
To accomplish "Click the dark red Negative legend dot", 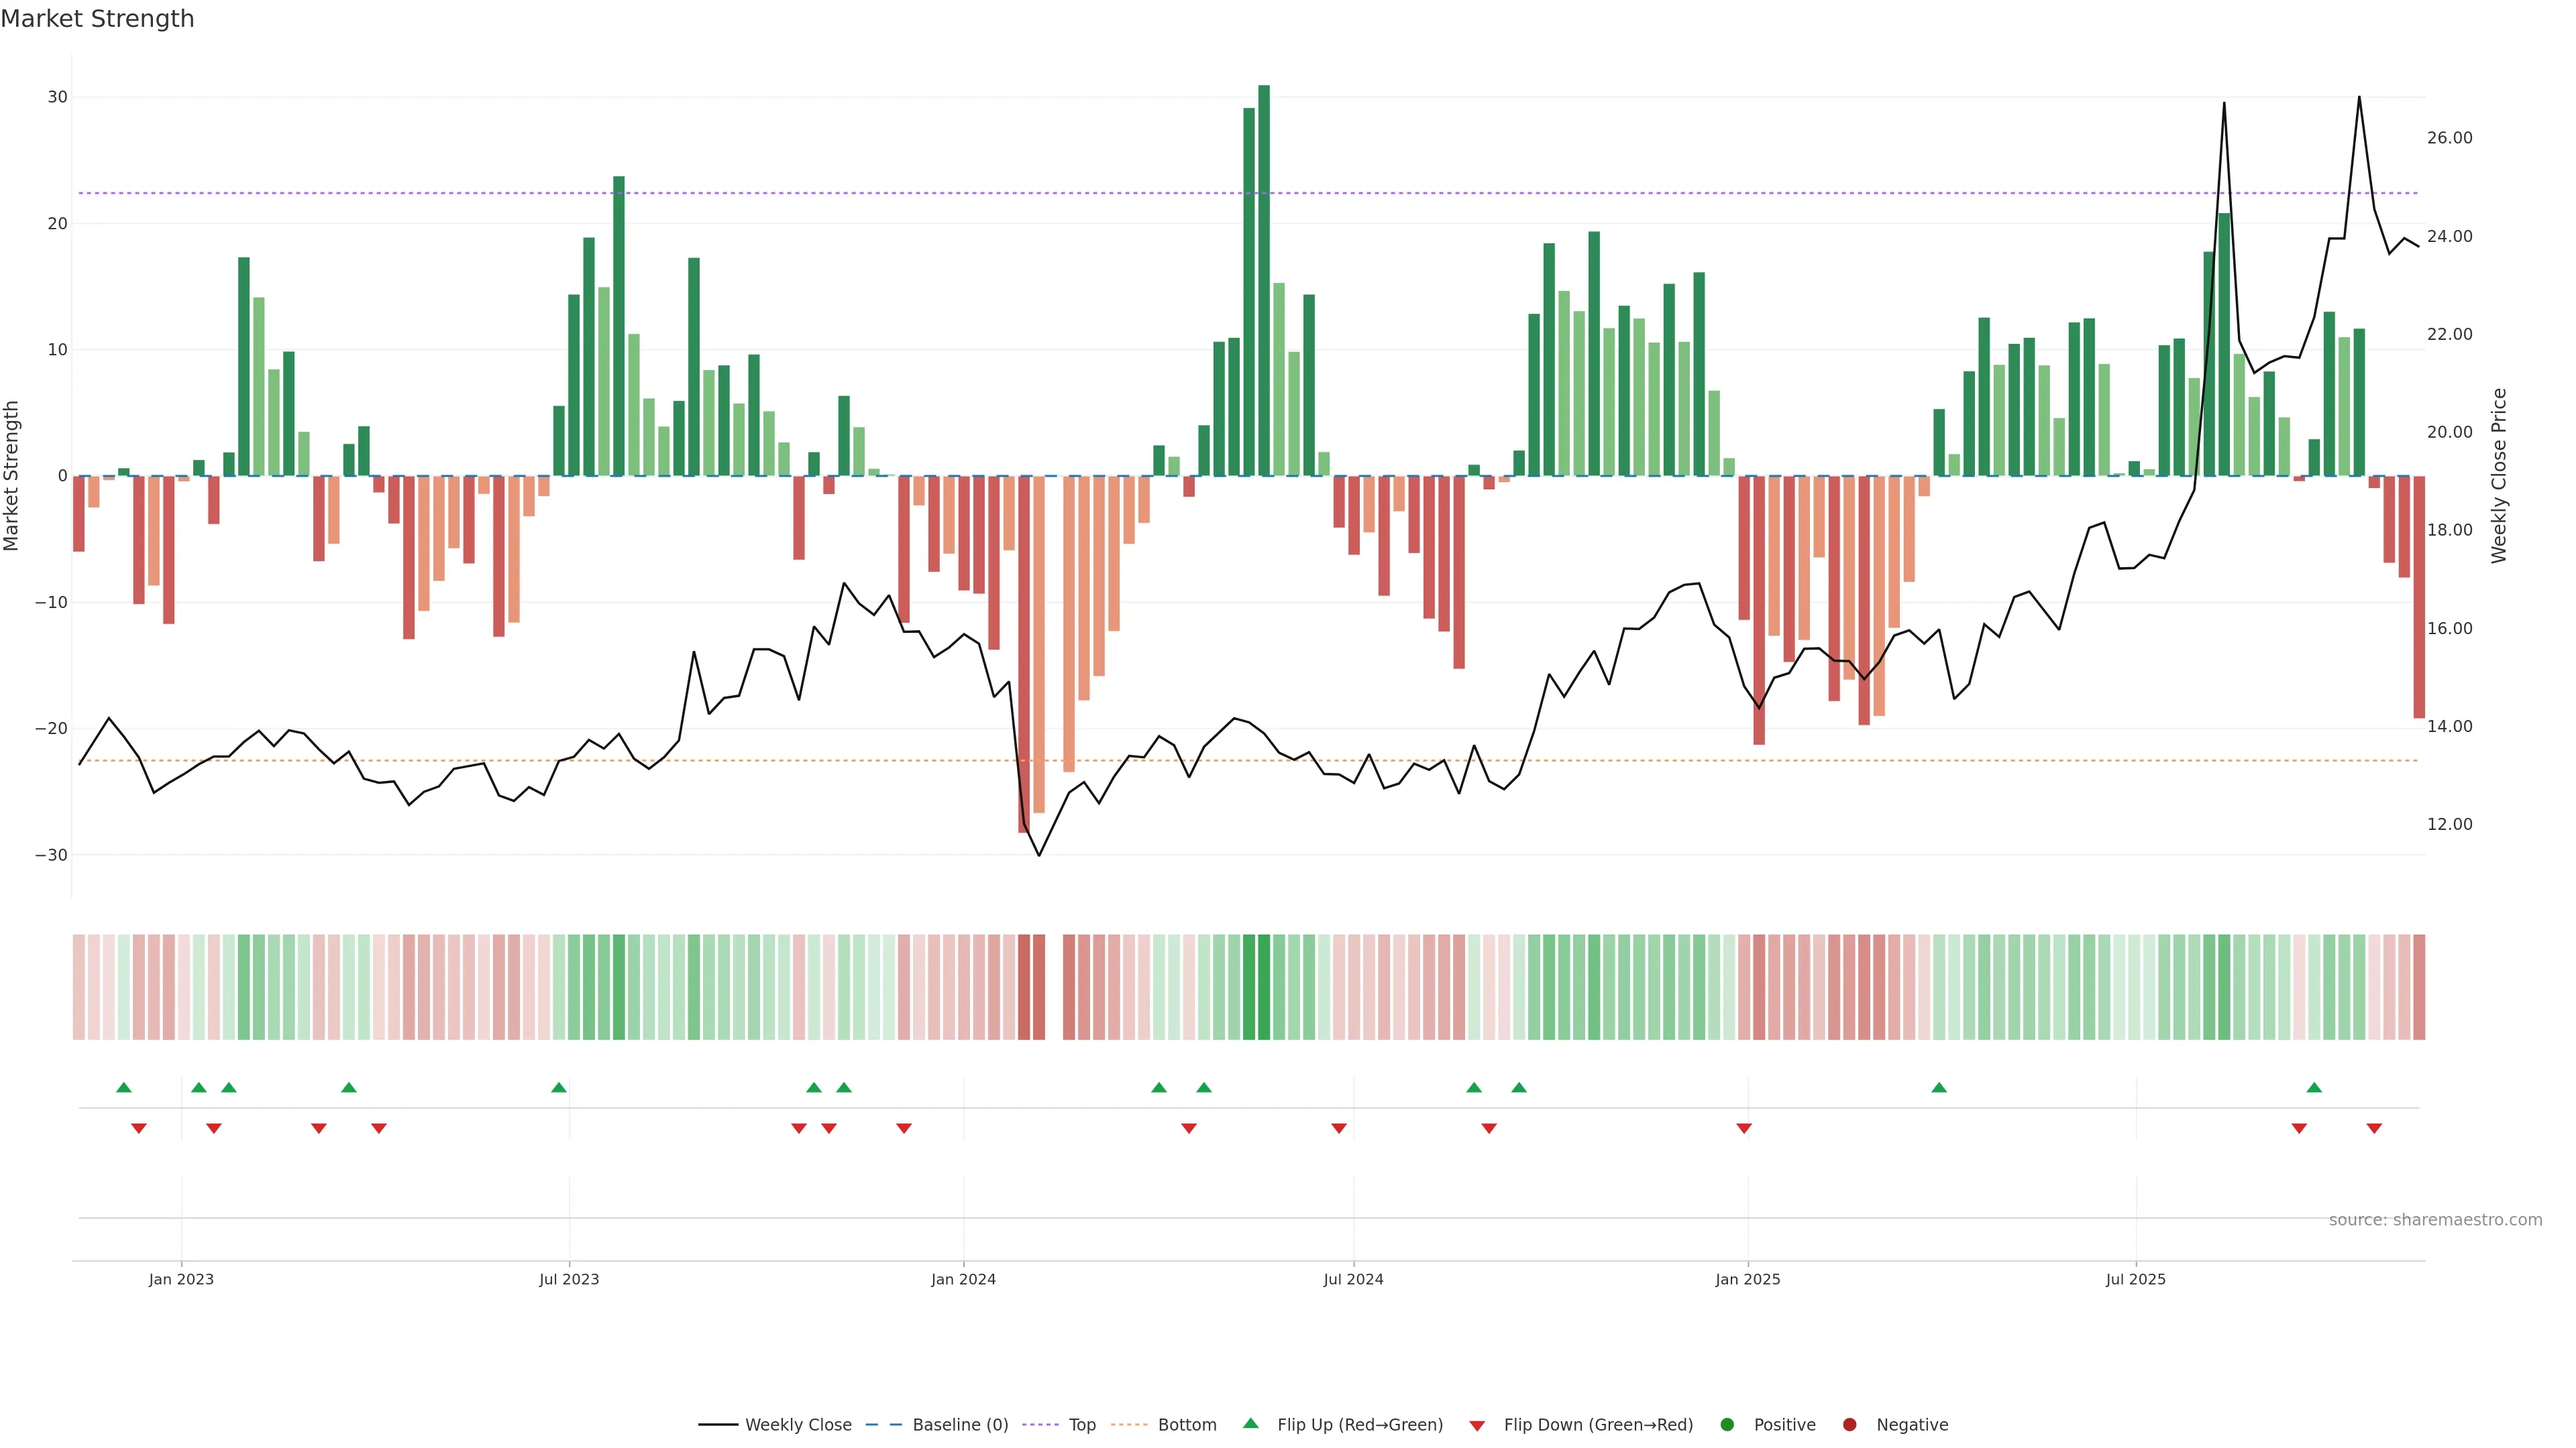I will (1849, 1424).
